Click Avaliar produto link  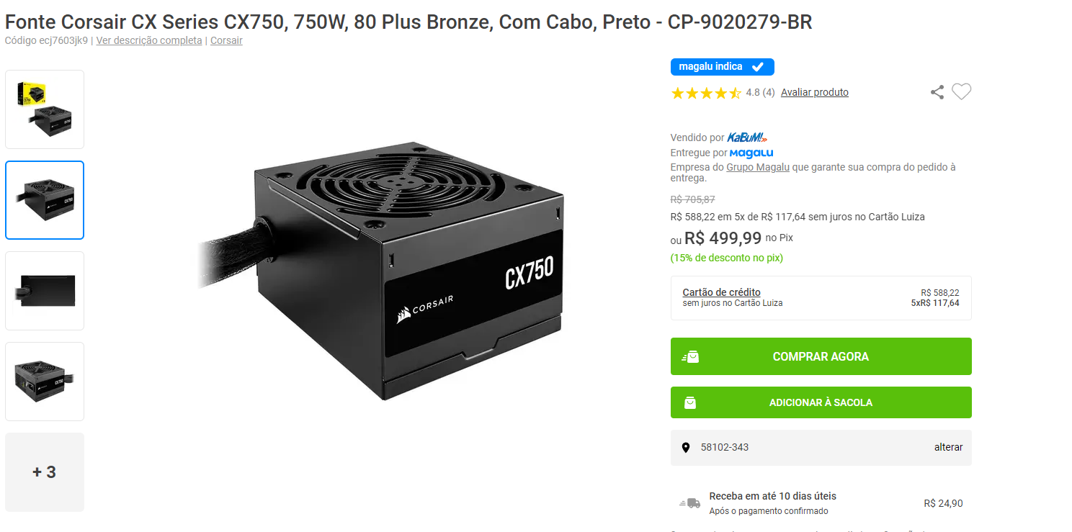point(815,92)
